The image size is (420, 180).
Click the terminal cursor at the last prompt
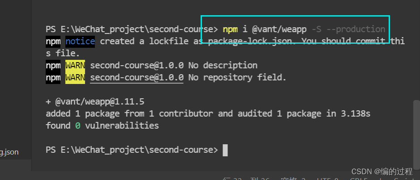[x=225, y=150]
